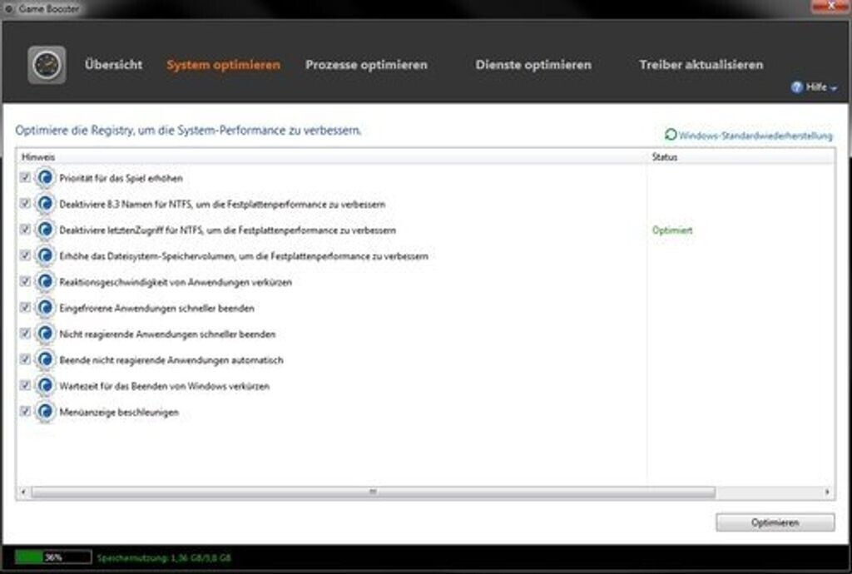Click the memory usage progress bar
This screenshot has height=574, width=852.
[x=52, y=557]
